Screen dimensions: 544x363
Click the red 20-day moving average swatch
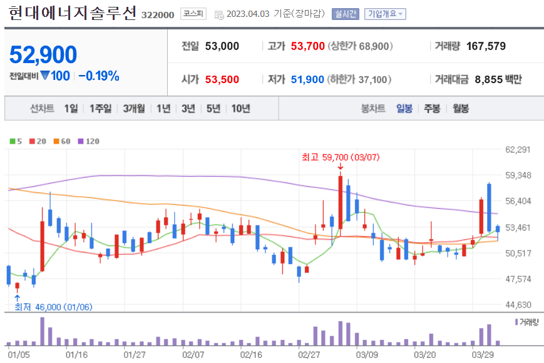33,141
